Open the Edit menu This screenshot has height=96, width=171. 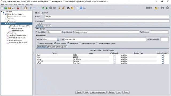pyautogui.click(x=6, y=4)
